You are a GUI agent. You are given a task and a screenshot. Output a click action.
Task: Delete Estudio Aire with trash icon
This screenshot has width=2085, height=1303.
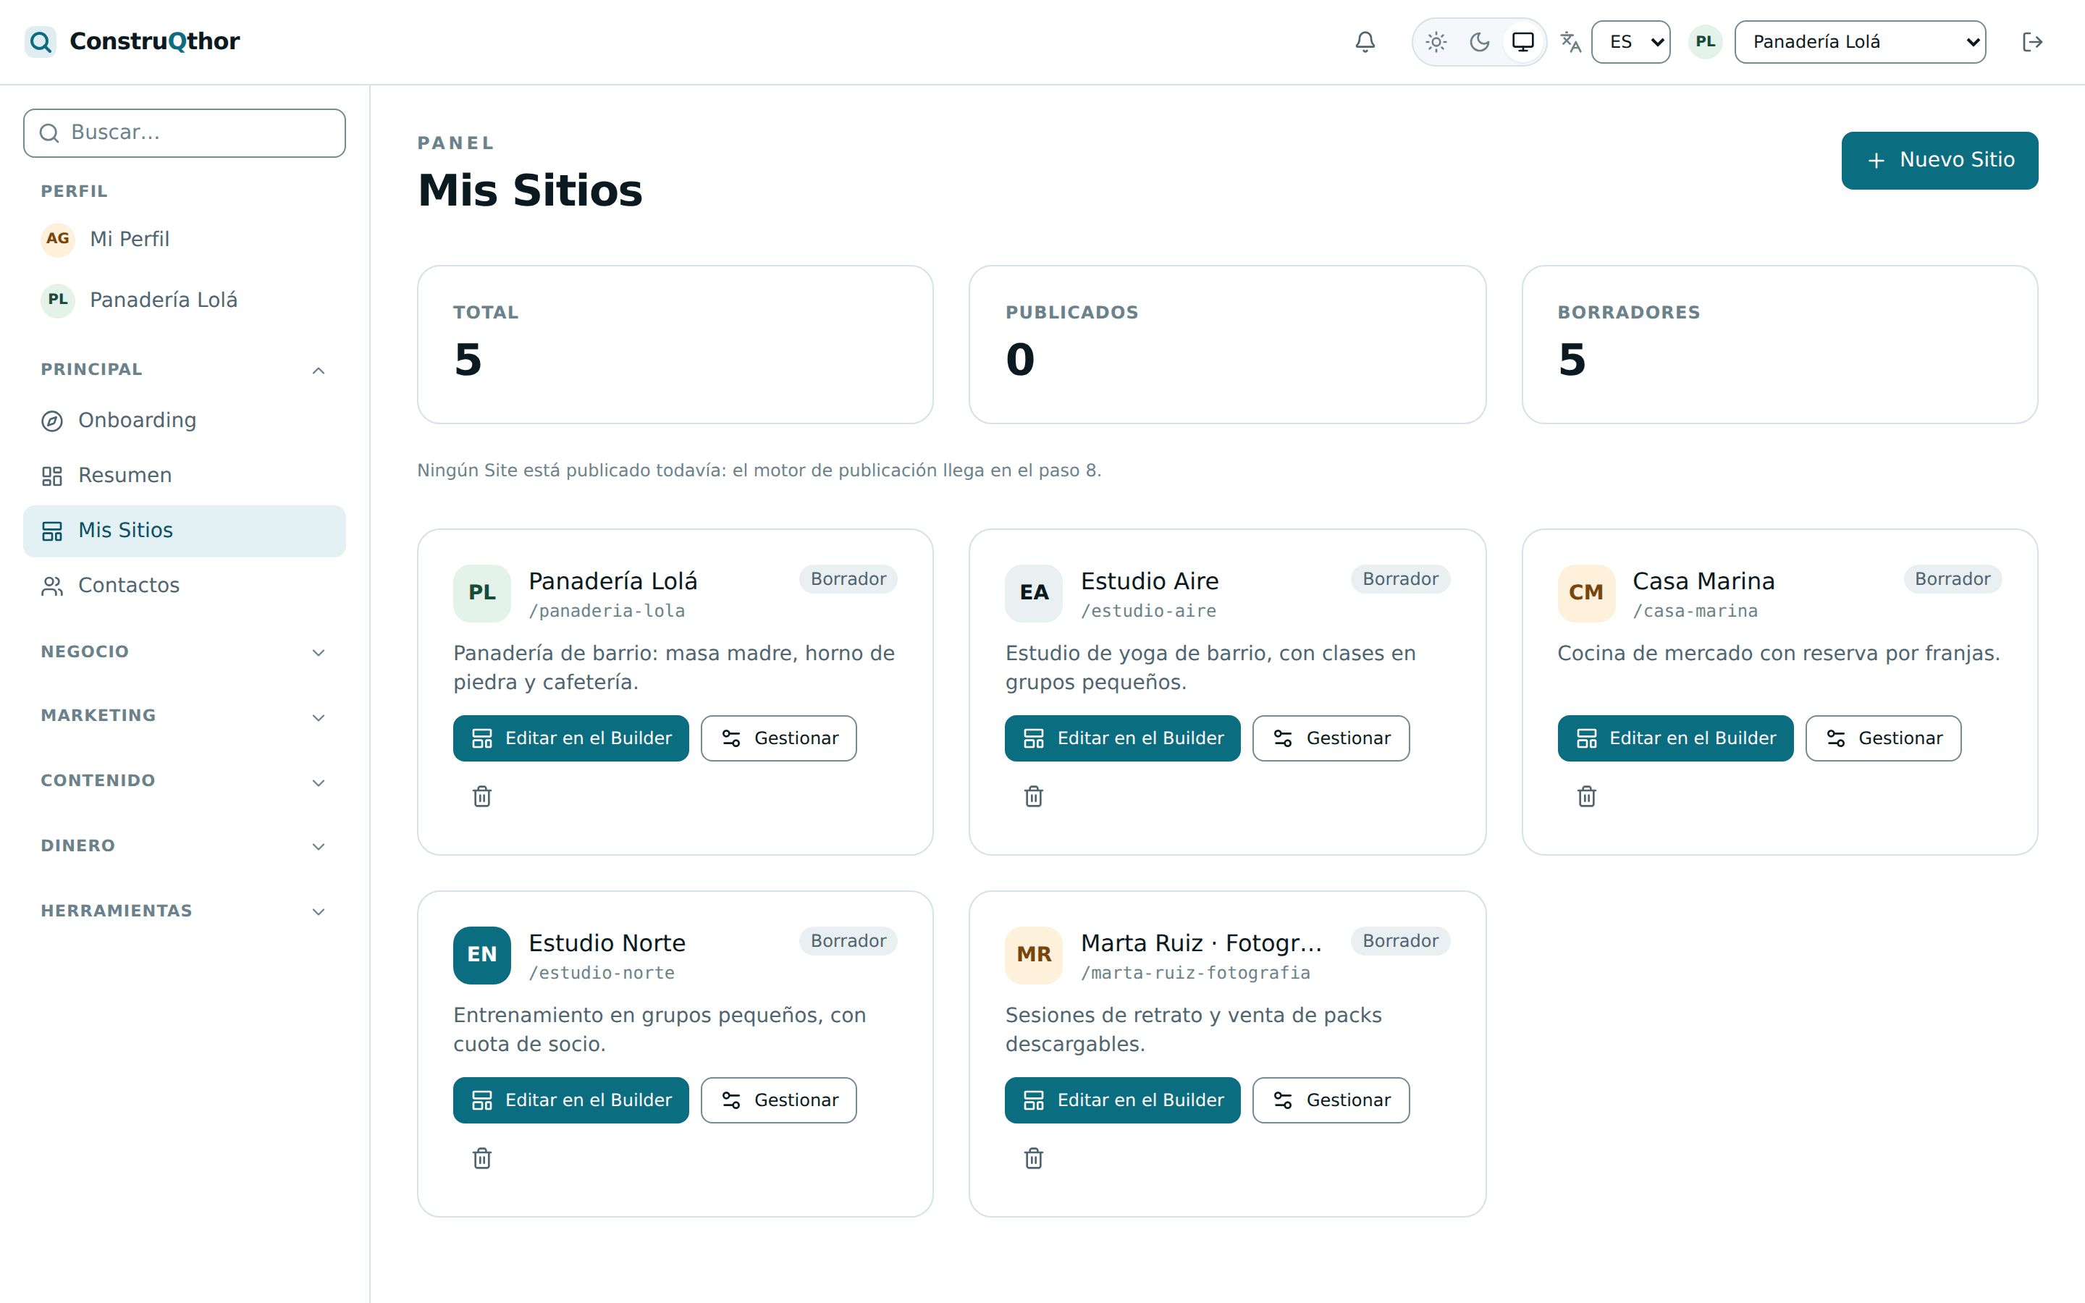(1034, 796)
